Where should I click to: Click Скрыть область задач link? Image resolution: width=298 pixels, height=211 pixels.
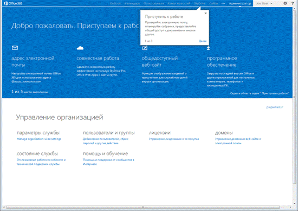[x=259, y=93]
